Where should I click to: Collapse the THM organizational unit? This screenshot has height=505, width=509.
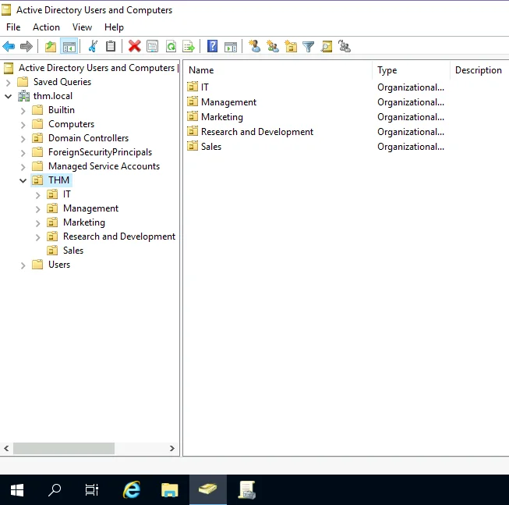tap(23, 180)
